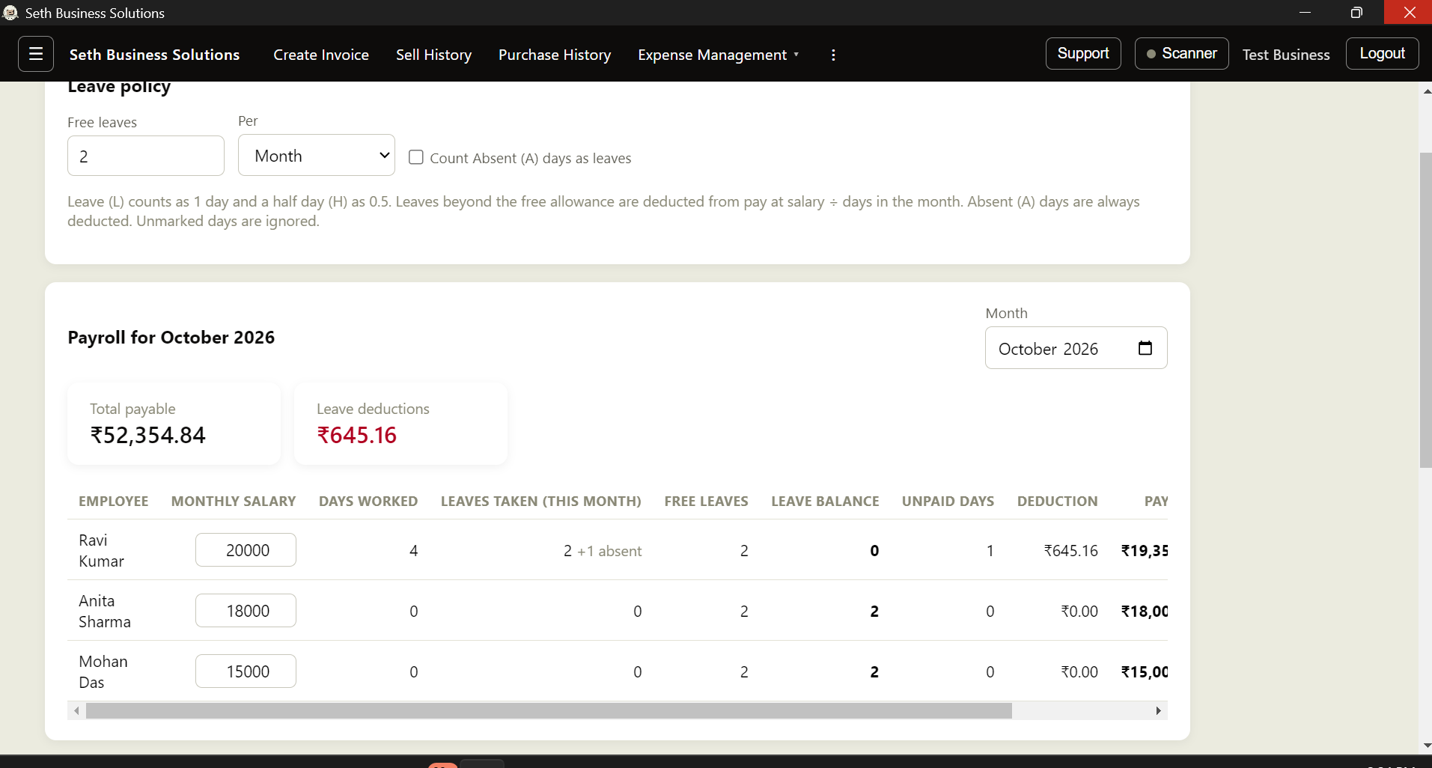Click the table's left scroll arrow
The height and width of the screenshot is (768, 1432).
pos(76,710)
